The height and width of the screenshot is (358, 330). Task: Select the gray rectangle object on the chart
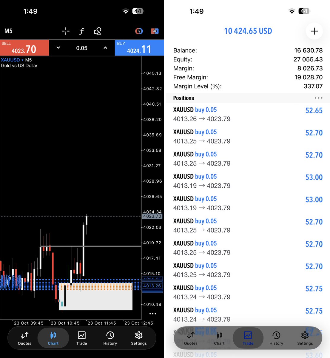pos(95,297)
